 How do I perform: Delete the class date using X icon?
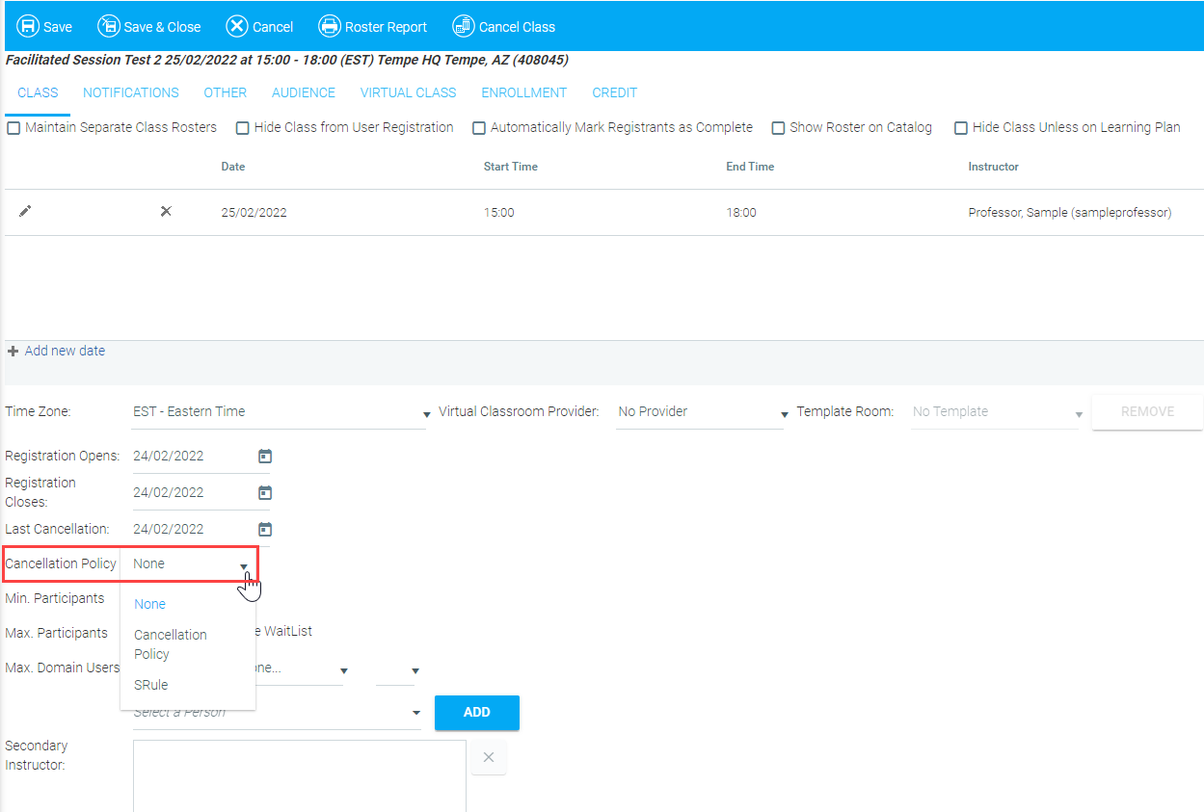pos(166,212)
